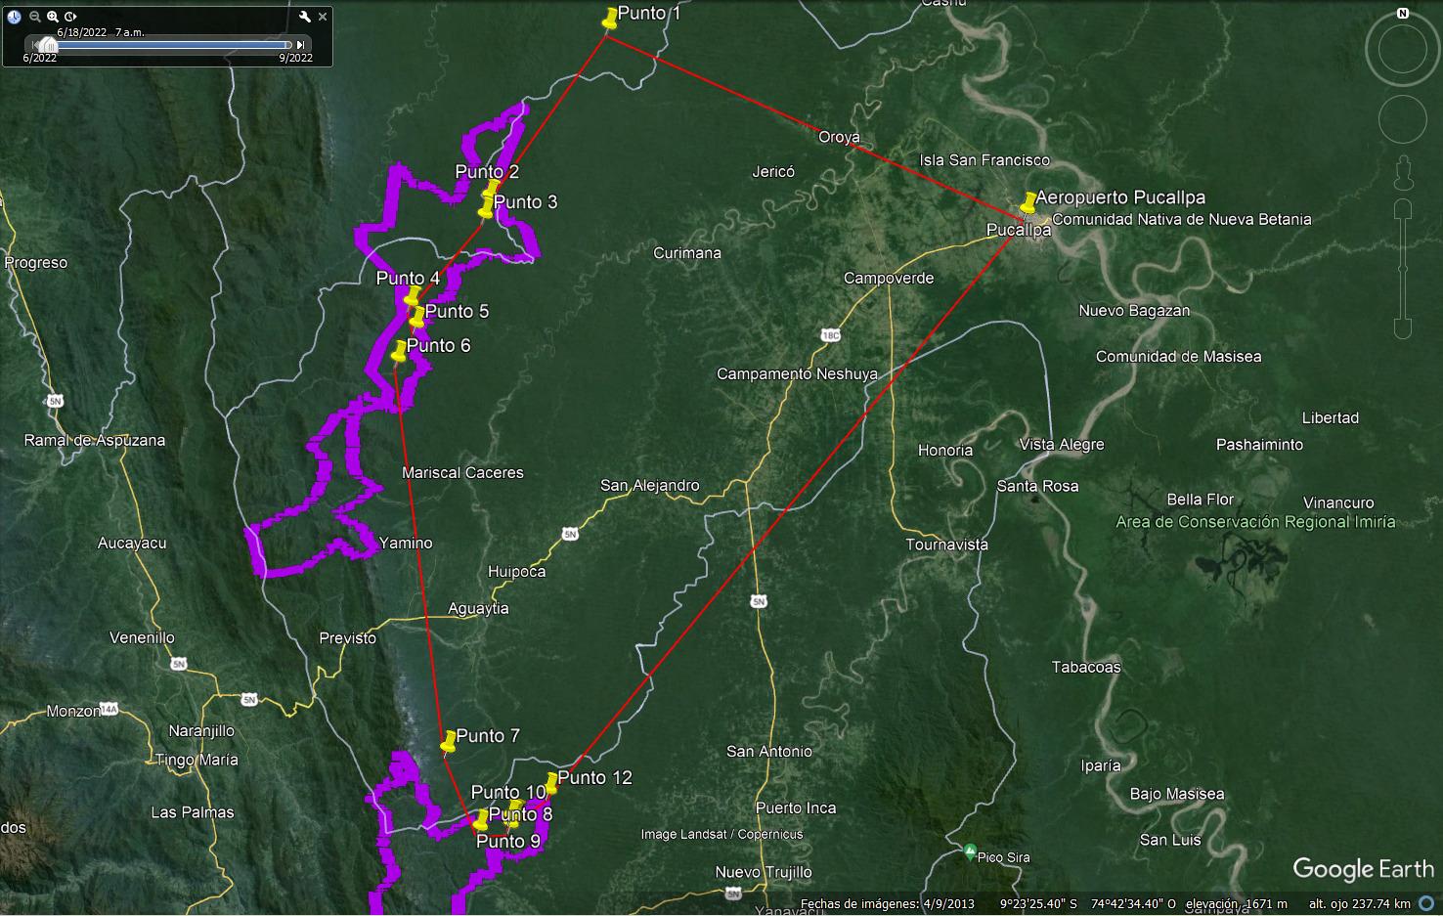Viewport: 1443px width, 916px height.
Task: Click the skip-to-start button on the timeline
Action: point(36,44)
